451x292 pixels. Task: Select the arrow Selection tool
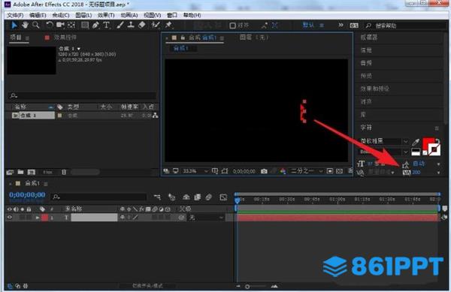14,26
